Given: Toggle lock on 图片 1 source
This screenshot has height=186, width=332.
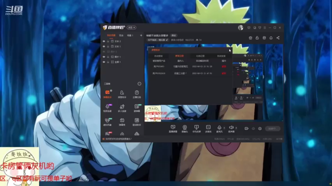Looking at the screenshot, I should tap(108, 57).
